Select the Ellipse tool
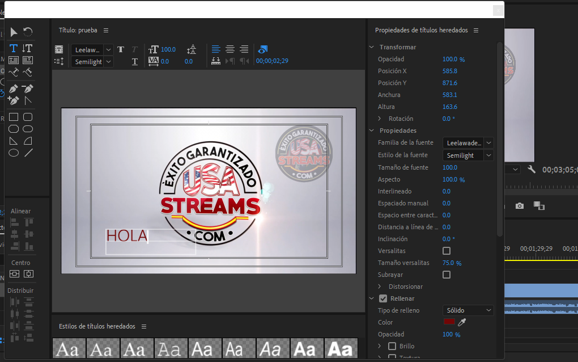 coord(14,153)
